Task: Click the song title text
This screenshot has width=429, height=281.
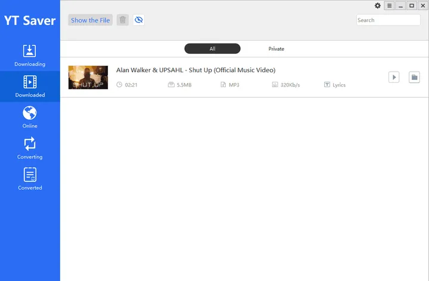Action: pyautogui.click(x=195, y=70)
